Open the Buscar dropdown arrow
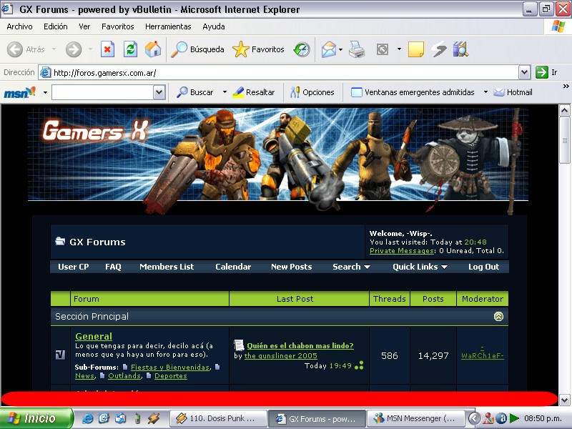The width and height of the screenshot is (572, 429). [225, 92]
